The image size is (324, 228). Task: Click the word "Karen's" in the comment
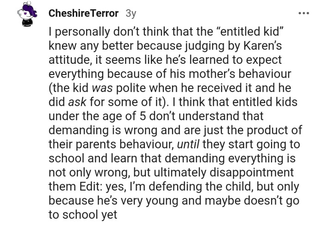pyautogui.click(x=262, y=46)
